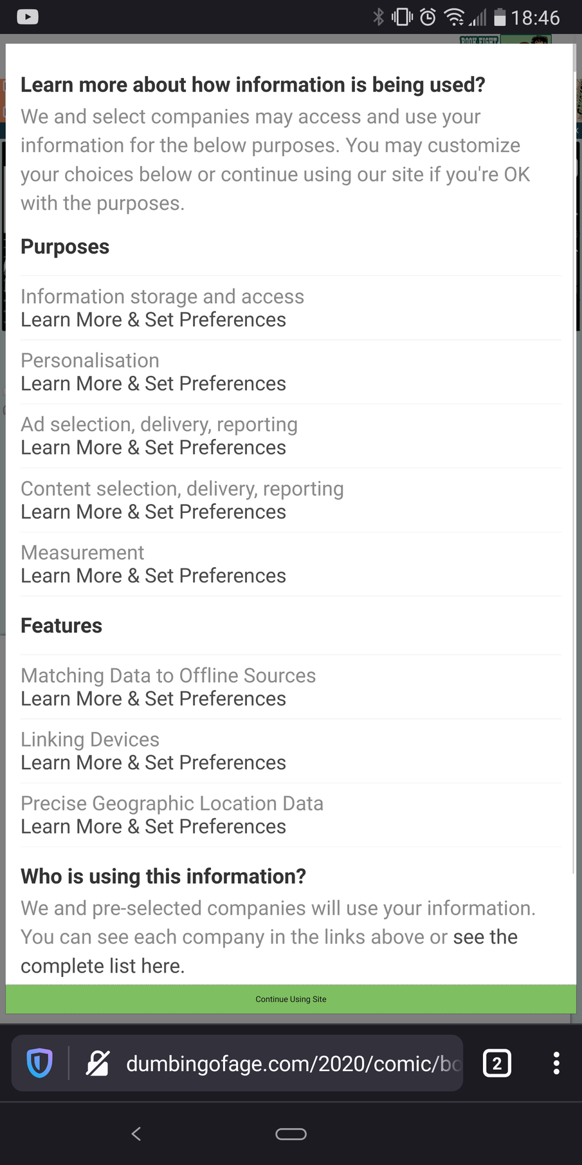Open Learn More under Linking Devices
This screenshot has width=582, height=1165.
pyautogui.click(x=153, y=763)
